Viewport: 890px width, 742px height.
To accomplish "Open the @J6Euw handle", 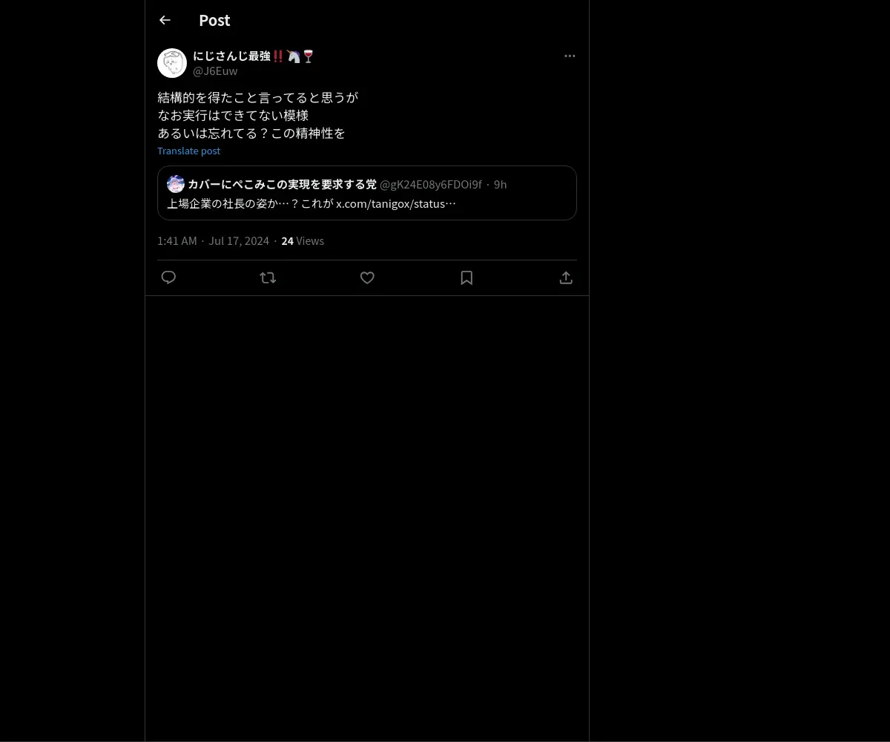I will click(215, 71).
